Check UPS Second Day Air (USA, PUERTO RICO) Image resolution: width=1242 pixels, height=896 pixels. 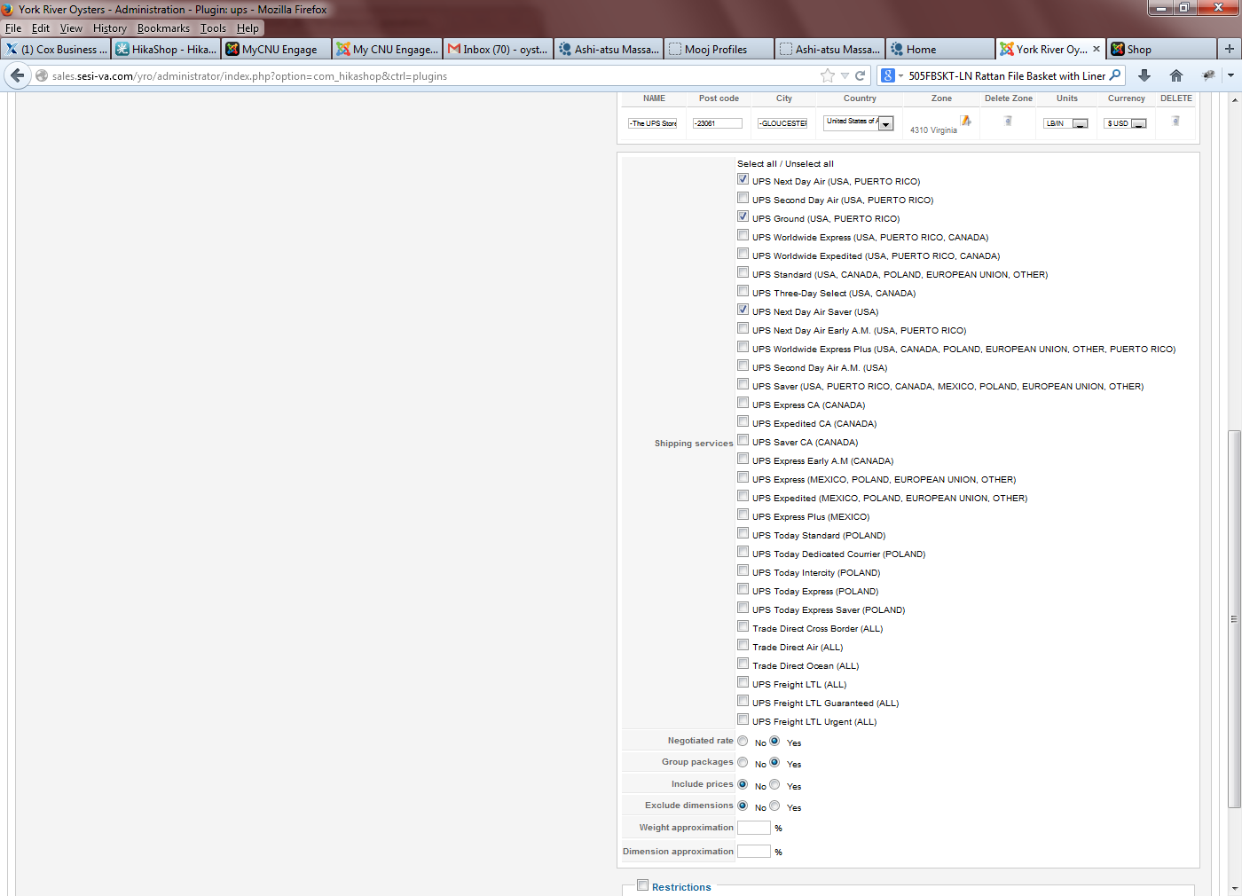[743, 198]
